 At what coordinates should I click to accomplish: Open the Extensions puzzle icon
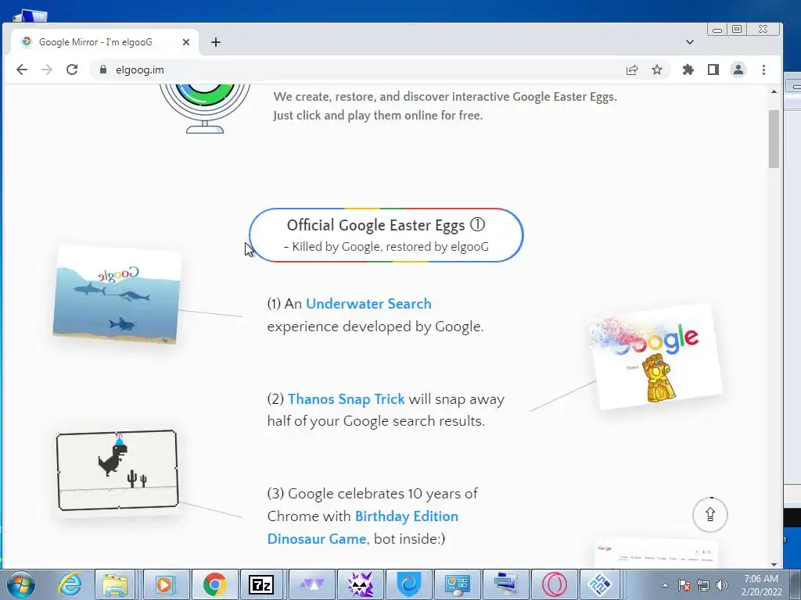click(x=688, y=70)
